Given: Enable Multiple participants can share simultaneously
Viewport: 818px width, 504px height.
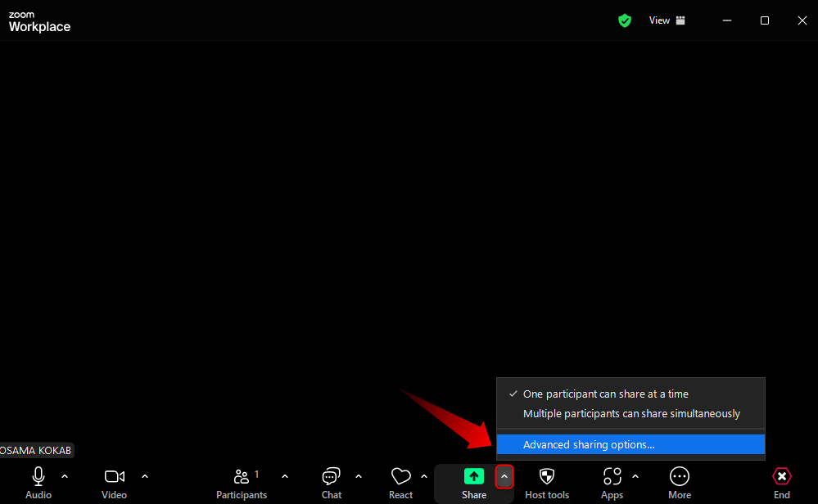Looking at the screenshot, I should pyautogui.click(x=630, y=413).
